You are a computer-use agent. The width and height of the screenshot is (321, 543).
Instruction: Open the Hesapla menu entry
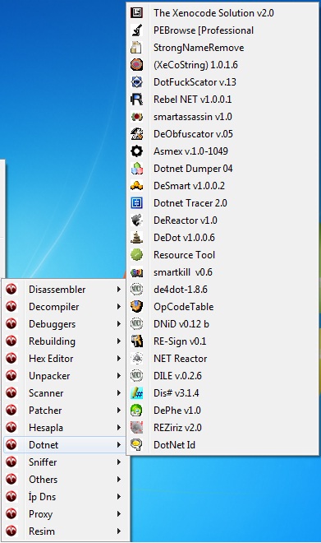[x=66, y=428]
